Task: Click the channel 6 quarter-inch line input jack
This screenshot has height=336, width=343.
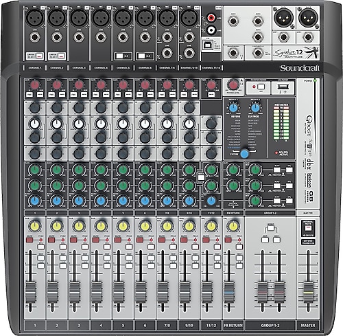Action: [x=145, y=37]
